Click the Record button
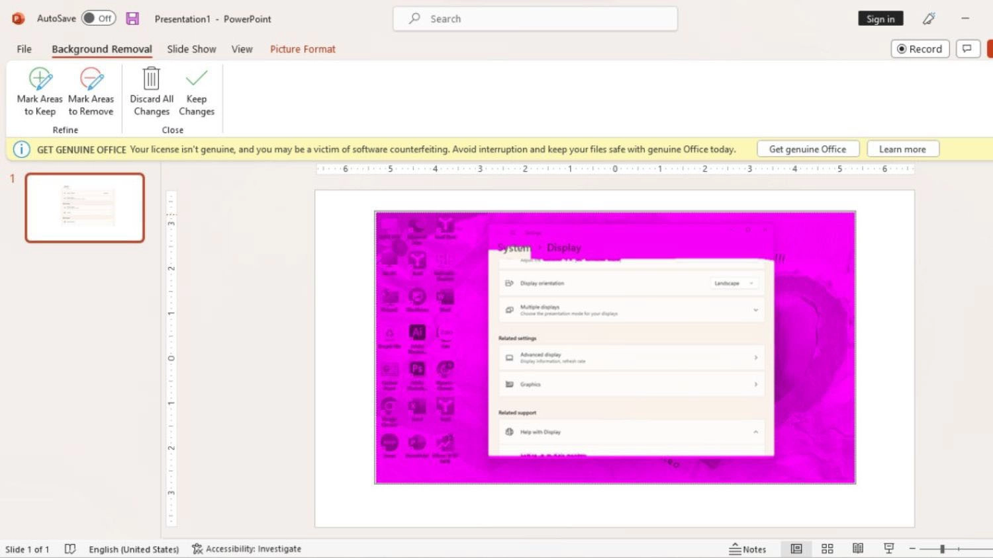The height and width of the screenshot is (558, 993). [920, 49]
